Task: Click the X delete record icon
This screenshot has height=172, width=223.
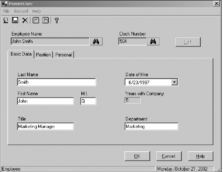Action: tap(25, 20)
